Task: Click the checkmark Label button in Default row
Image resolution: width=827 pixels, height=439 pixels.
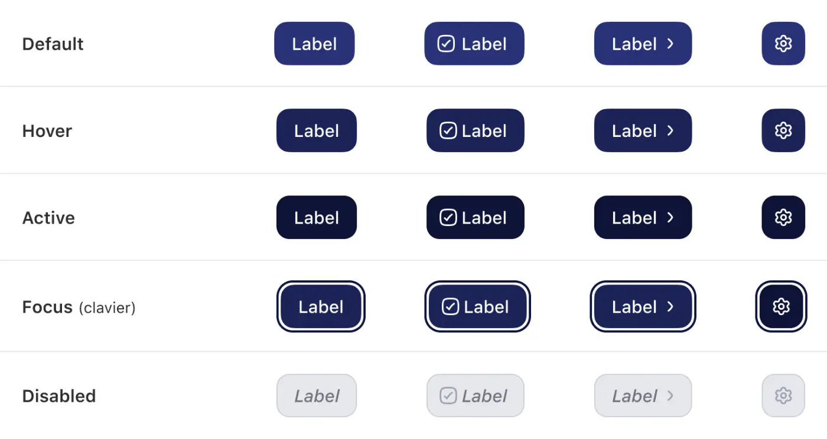Action: [x=474, y=44]
